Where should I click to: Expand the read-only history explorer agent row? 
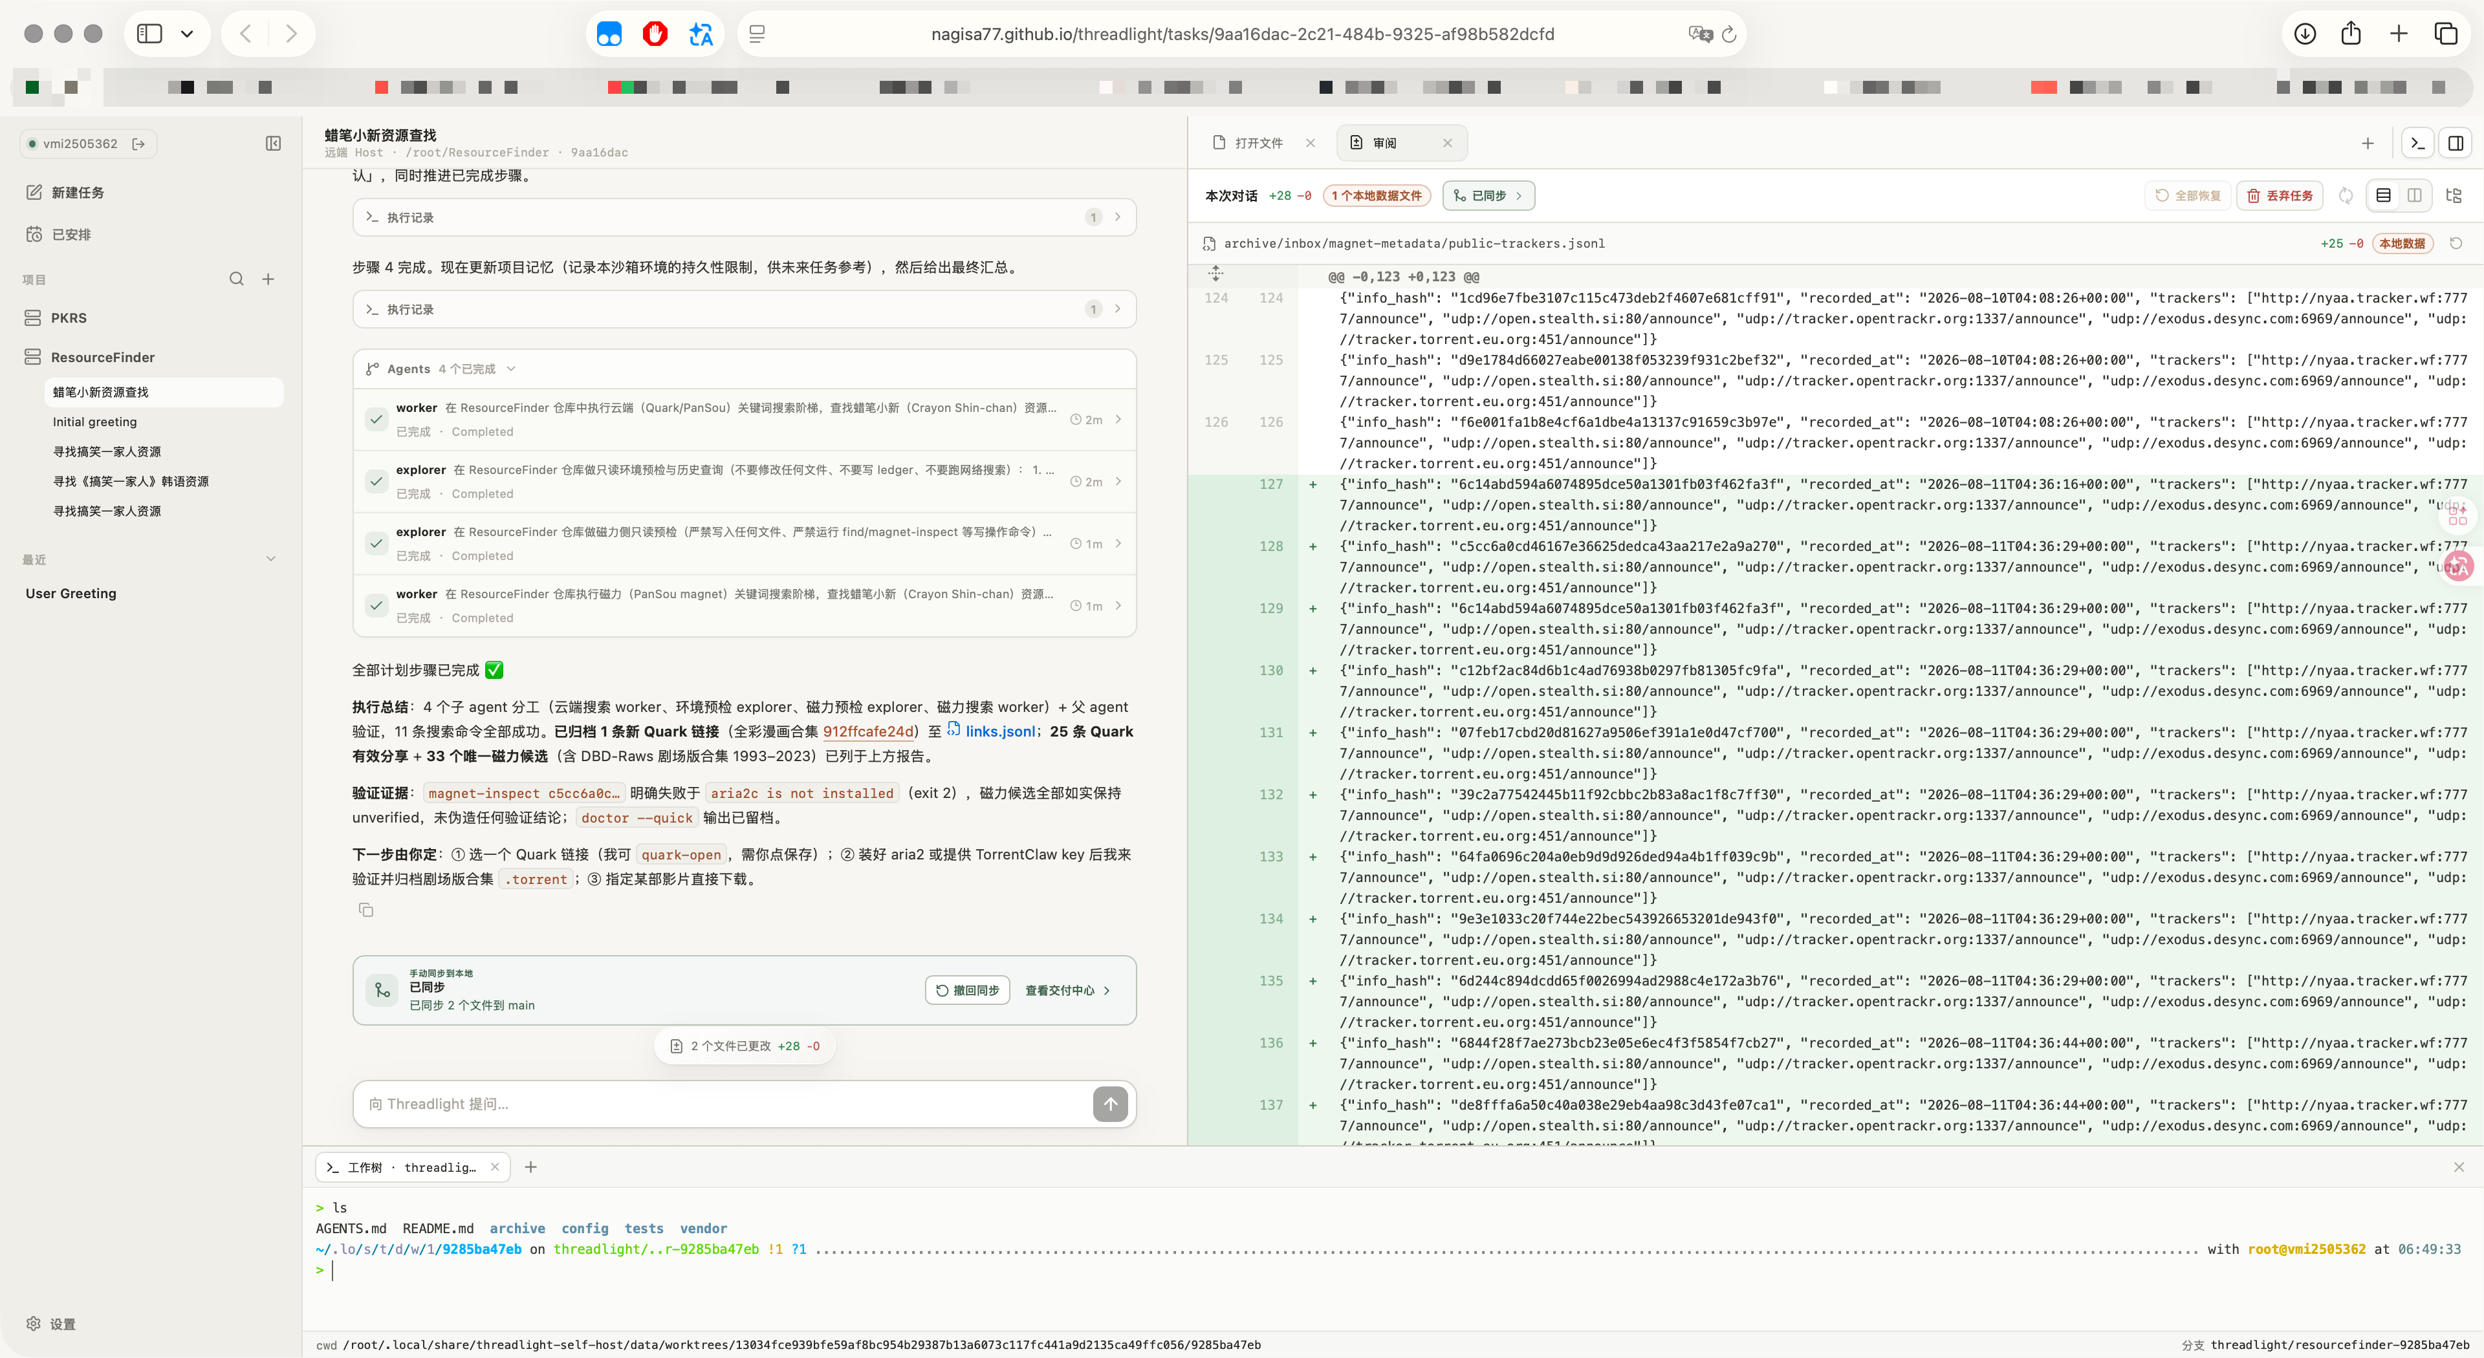[x=745, y=482]
